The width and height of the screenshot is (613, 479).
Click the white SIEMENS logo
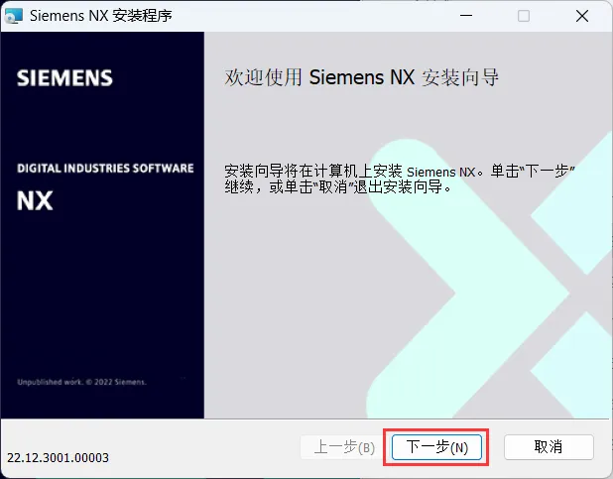64,77
